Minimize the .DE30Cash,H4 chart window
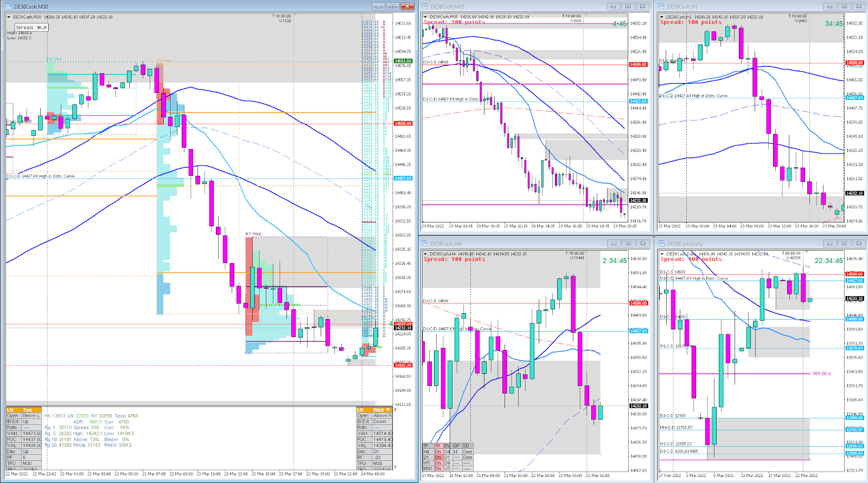This screenshot has height=483, width=868. point(614,243)
